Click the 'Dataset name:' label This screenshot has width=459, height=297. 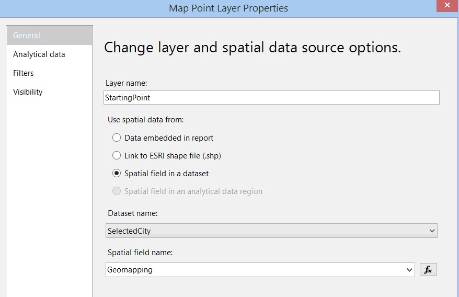133,213
